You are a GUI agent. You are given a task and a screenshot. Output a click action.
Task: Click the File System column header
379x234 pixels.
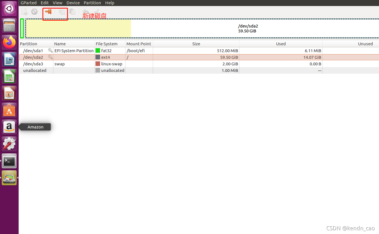(110, 44)
